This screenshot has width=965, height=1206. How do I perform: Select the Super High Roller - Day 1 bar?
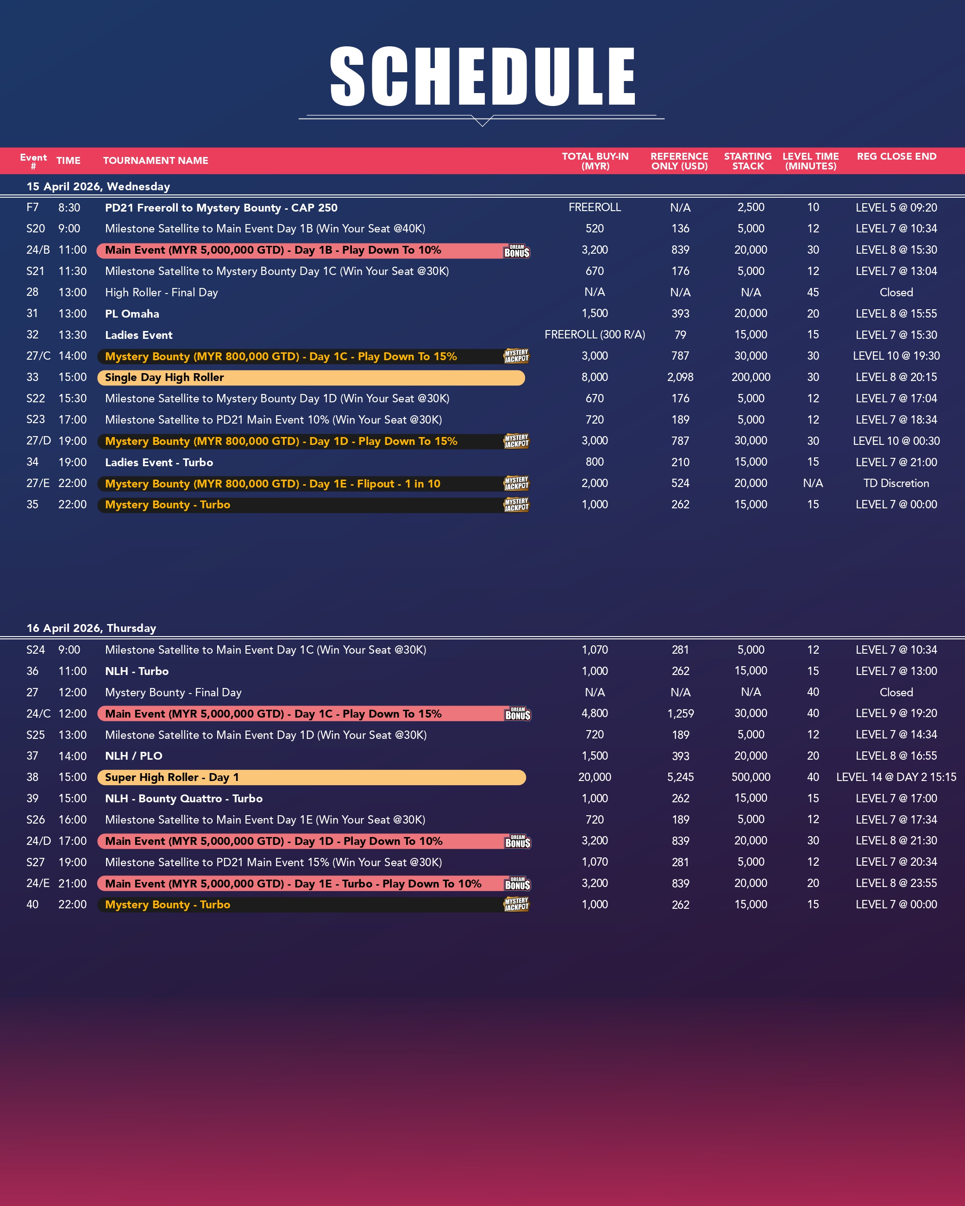coord(311,777)
